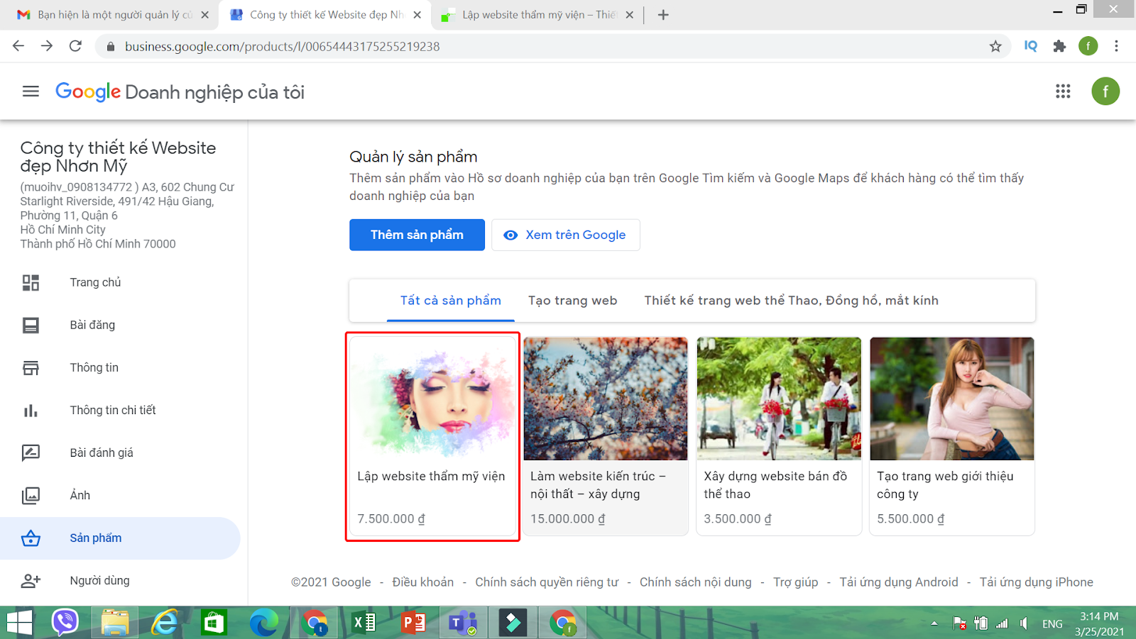Viewport: 1136px width, 639px height.
Task: Open Microsoft Teams from the taskbar
Action: point(463,623)
